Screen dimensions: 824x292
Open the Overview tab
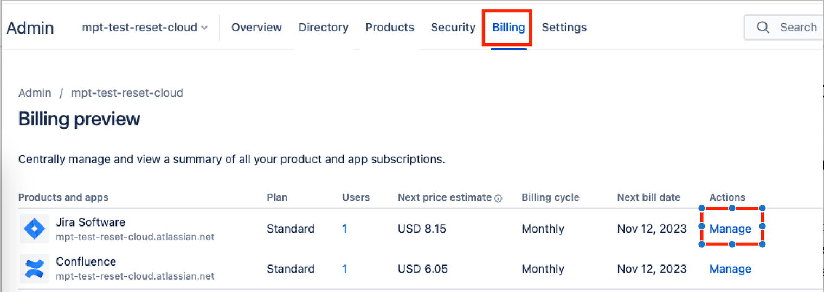pyautogui.click(x=256, y=28)
